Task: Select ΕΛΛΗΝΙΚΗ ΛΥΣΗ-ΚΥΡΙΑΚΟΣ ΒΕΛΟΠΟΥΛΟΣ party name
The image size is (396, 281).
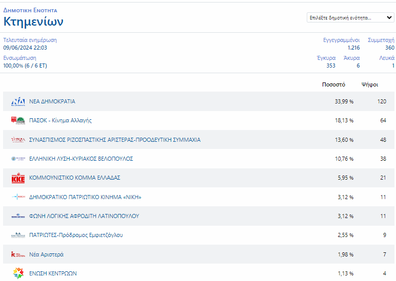Action: [x=81, y=159]
